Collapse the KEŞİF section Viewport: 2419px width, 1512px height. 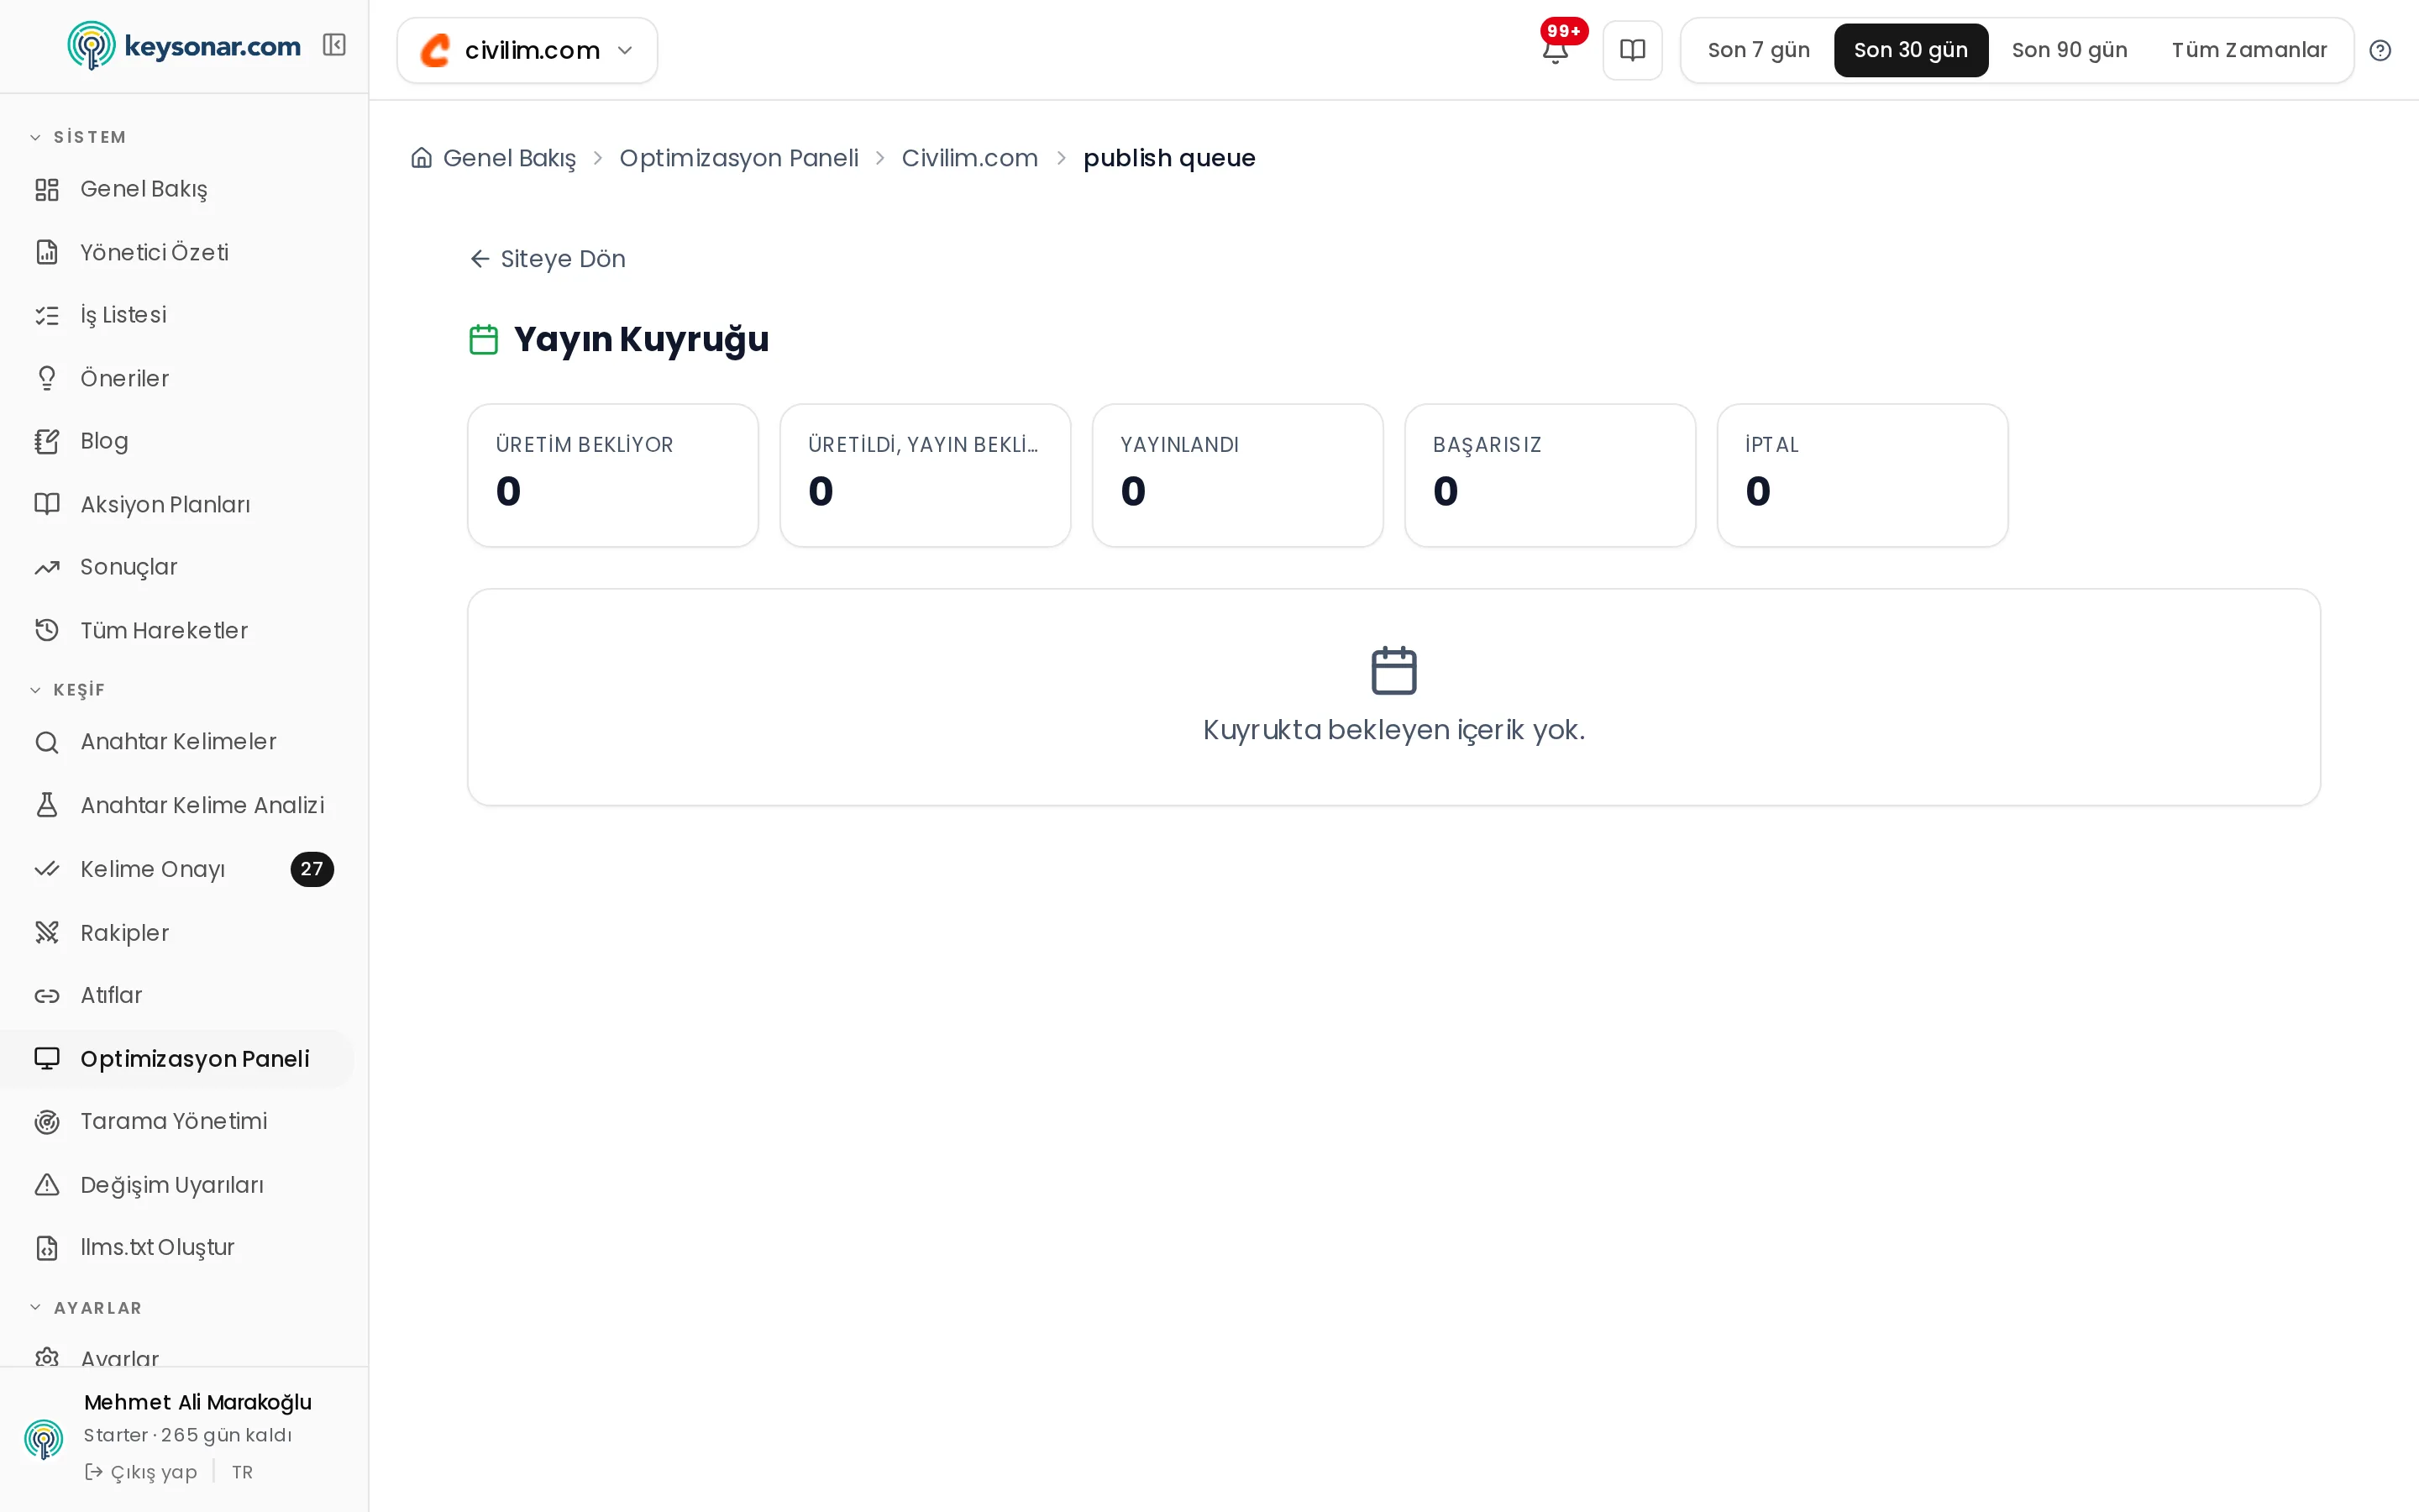click(x=67, y=690)
